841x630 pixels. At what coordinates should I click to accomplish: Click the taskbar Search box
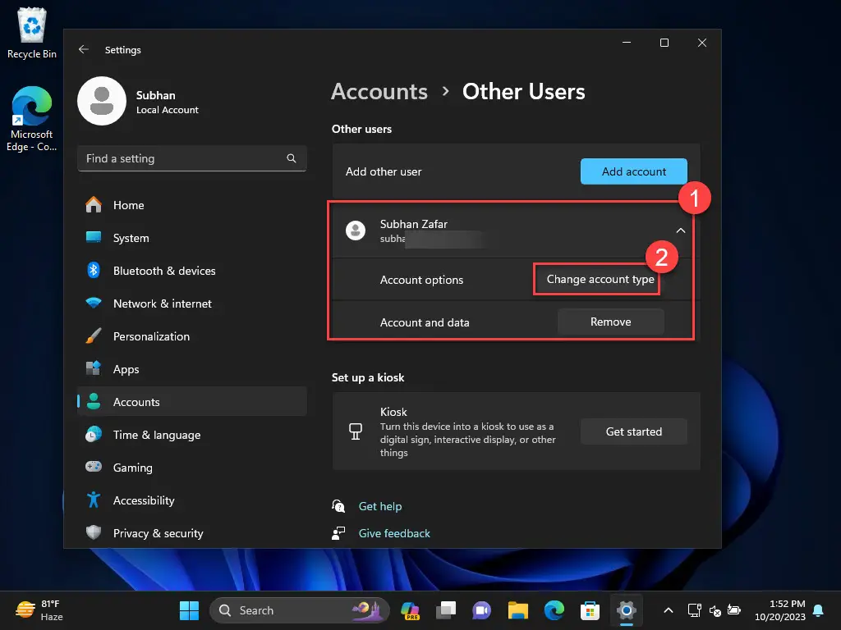(299, 610)
